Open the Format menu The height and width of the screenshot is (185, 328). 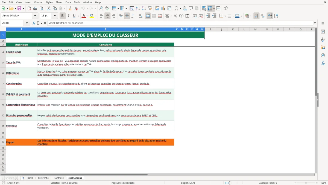(38, 2)
